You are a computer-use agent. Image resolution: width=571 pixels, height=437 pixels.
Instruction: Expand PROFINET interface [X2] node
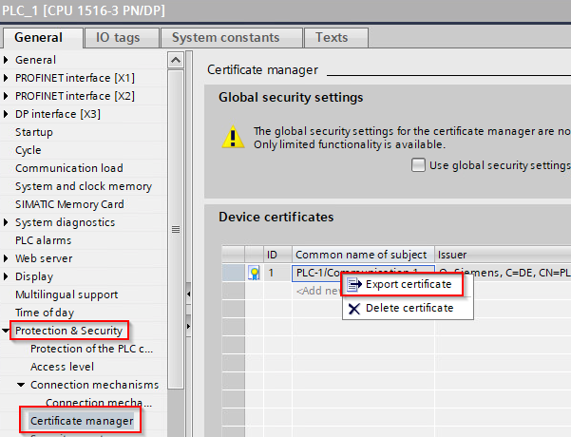(6, 96)
